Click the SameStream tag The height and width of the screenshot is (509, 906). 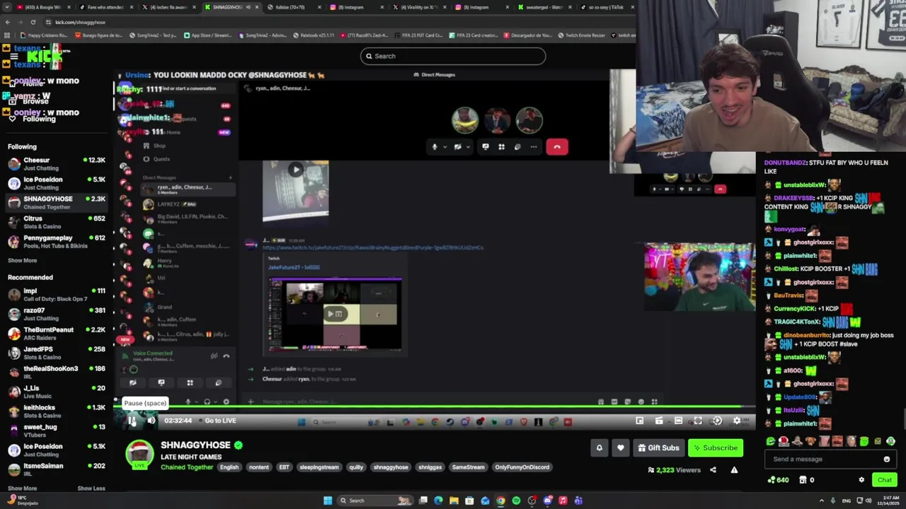click(x=469, y=467)
